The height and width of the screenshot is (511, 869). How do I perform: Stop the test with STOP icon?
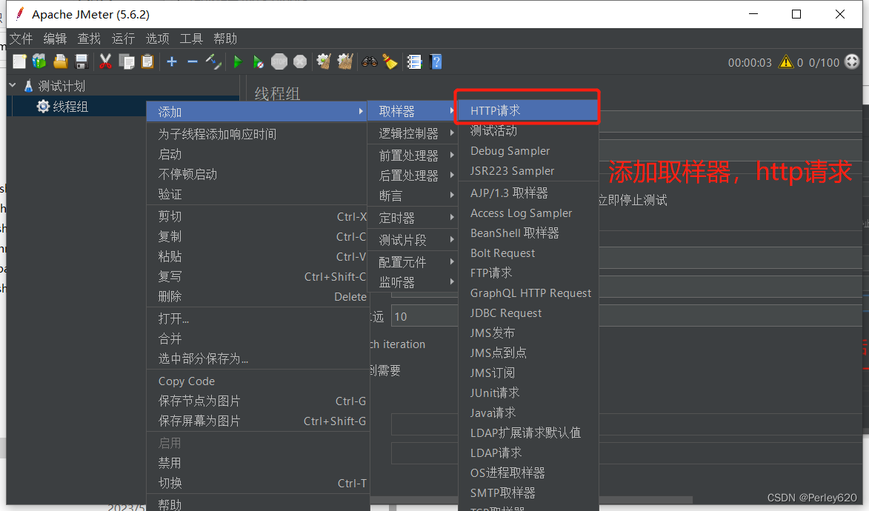point(279,61)
